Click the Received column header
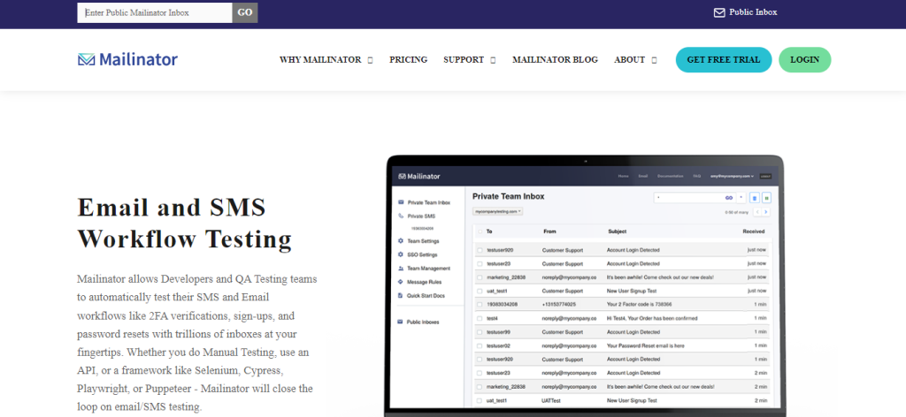This screenshot has height=417, width=906. coord(754,231)
